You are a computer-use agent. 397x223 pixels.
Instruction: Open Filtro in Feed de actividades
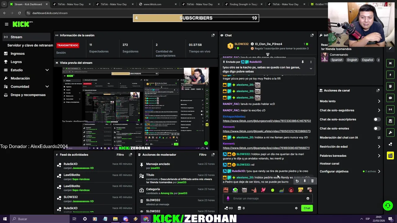click(x=120, y=155)
